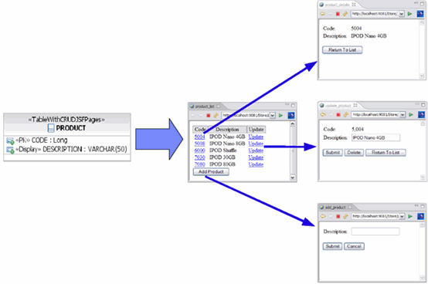Click the red stop icon in product_list browser

coord(209,116)
